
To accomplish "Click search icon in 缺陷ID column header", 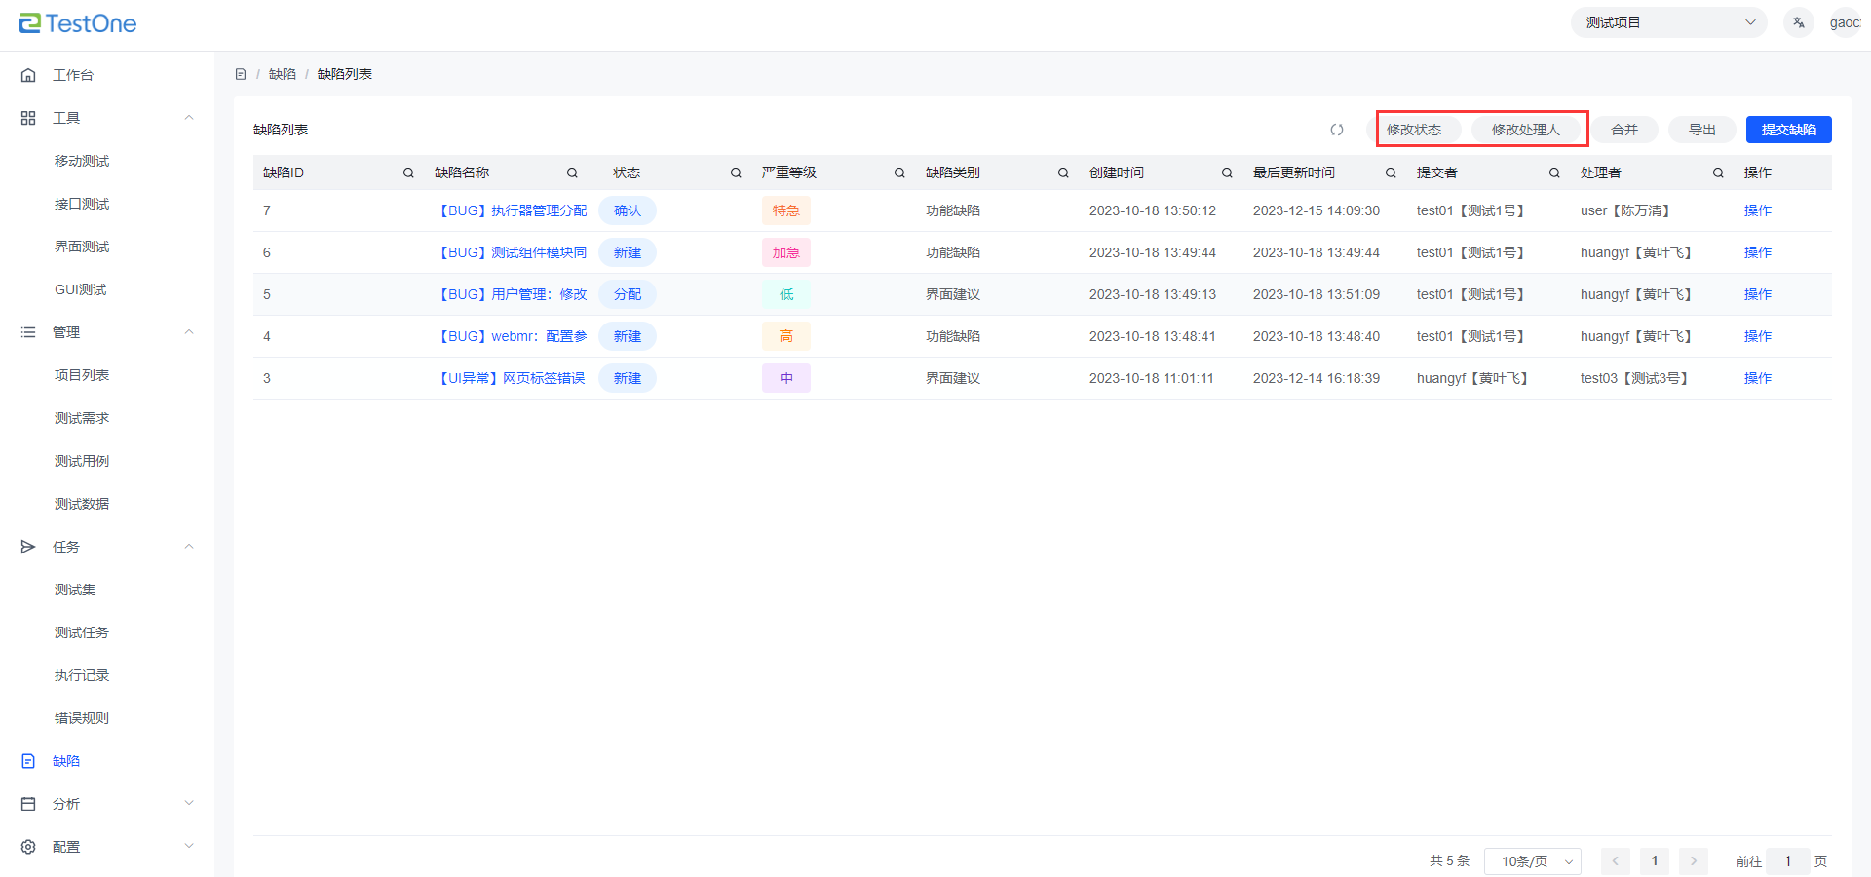I will [x=408, y=172].
